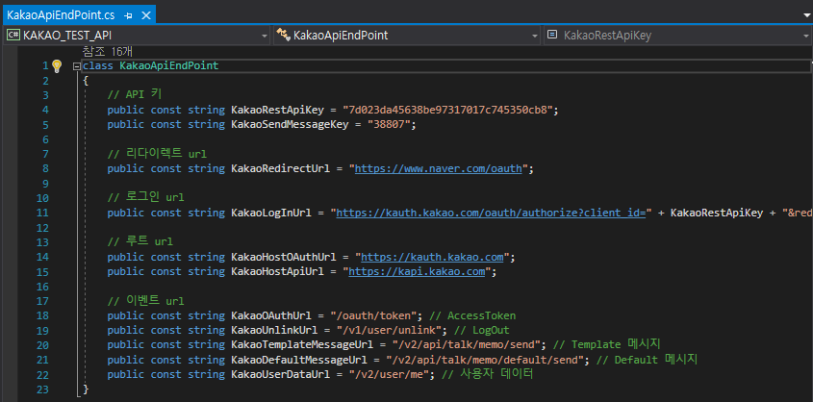The image size is (813, 402).
Task: Click the "/v2/api/talk/memo/default/send" string
Action: pyautogui.click(x=485, y=360)
